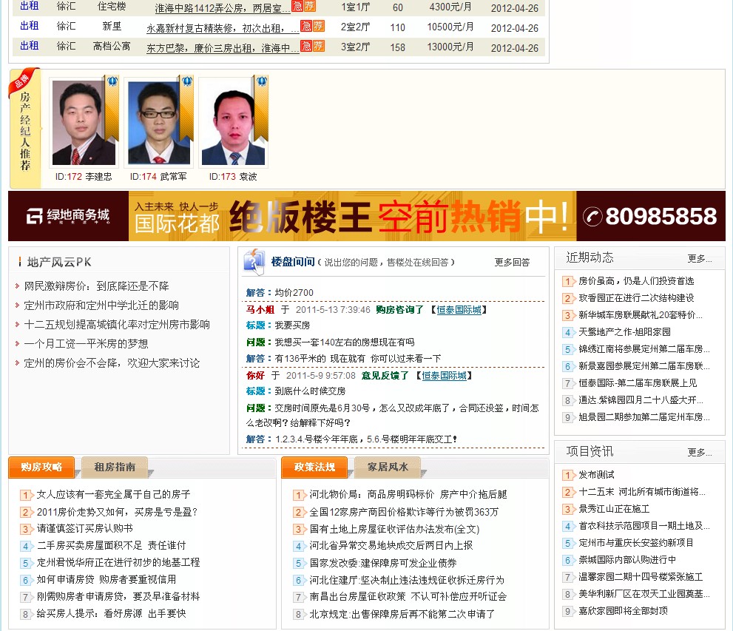Open 房价虽高,仍是人们投资首选
The width and height of the screenshot is (733, 631).
[x=636, y=281]
